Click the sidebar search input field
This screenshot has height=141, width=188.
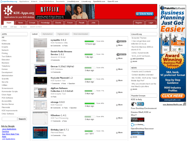[10, 119]
